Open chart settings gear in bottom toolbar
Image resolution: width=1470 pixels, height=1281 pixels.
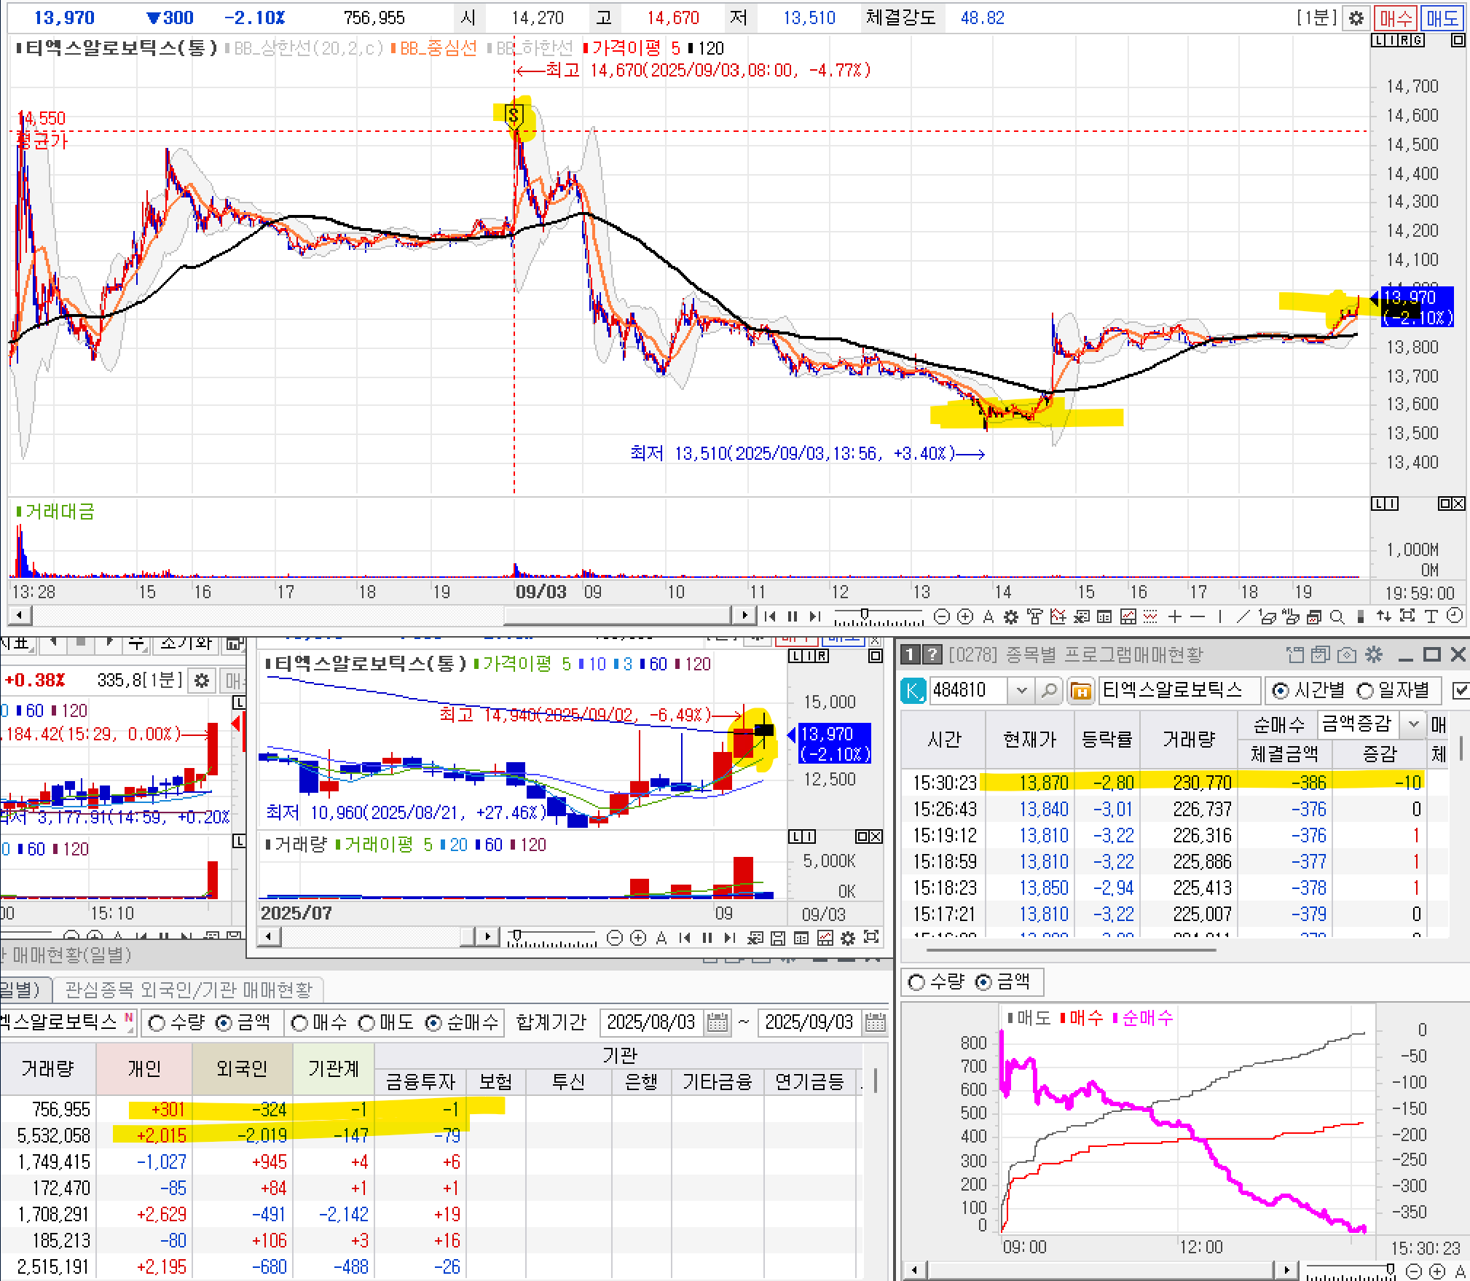1011,617
